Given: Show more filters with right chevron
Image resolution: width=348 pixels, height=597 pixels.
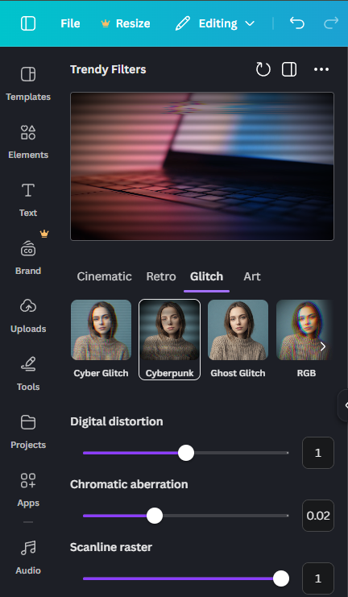Looking at the screenshot, I should coord(323,346).
